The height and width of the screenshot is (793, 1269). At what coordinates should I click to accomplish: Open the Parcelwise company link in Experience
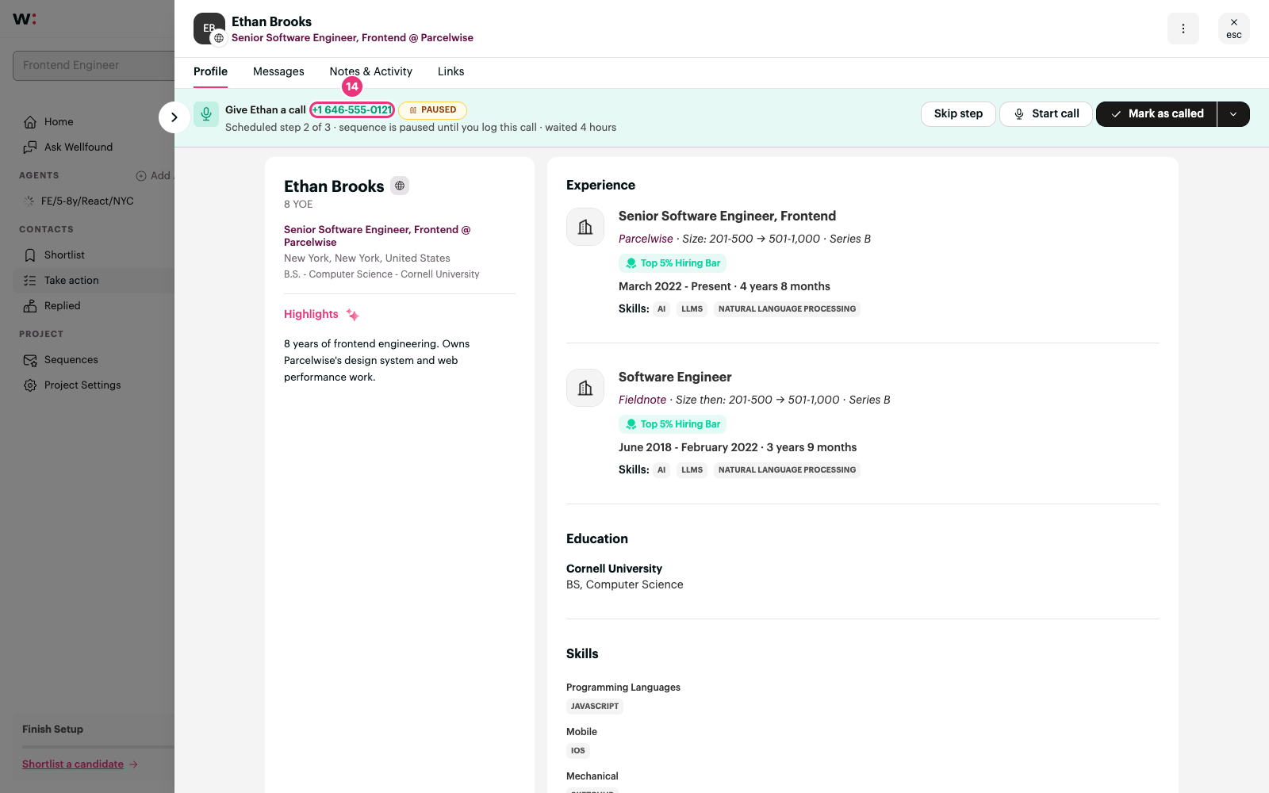click(646, 239)
